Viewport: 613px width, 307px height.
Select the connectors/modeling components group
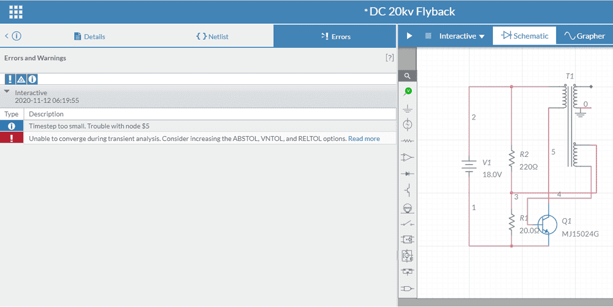coord(408,271)
